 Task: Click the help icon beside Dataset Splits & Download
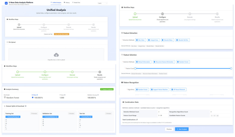[26, 106]
